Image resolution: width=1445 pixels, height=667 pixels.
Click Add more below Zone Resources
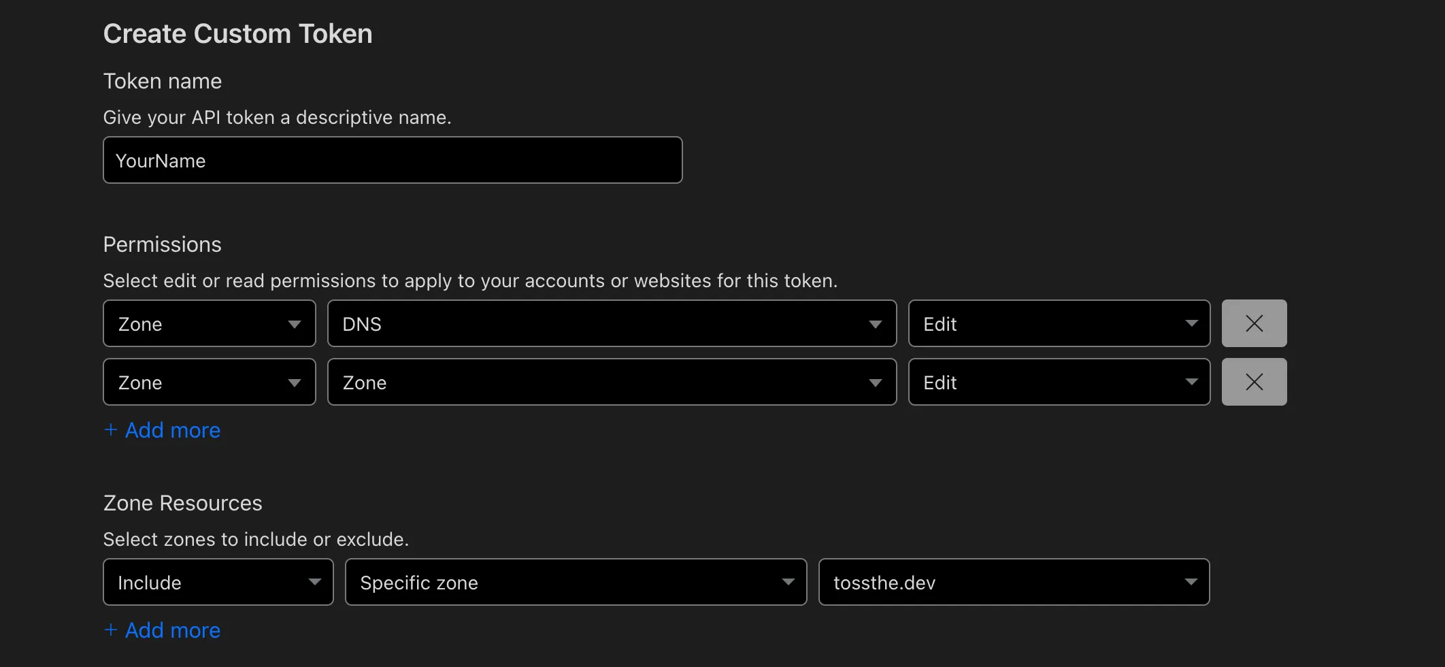[x=172, y=630]
